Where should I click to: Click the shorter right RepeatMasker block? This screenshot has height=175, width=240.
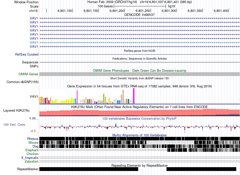[201, 169]
